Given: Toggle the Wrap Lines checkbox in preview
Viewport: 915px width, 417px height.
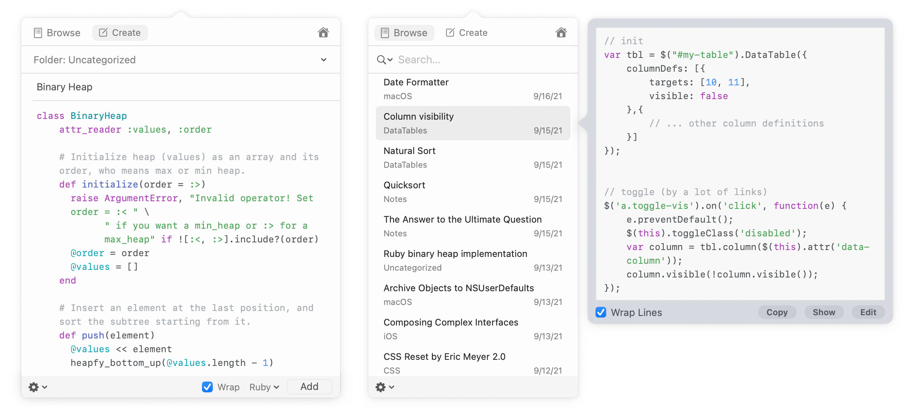Looking at the screenshot, I should 601,312.
